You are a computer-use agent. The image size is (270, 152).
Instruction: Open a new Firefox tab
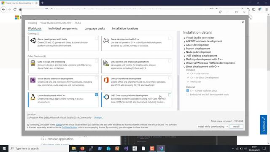point(42,3)
